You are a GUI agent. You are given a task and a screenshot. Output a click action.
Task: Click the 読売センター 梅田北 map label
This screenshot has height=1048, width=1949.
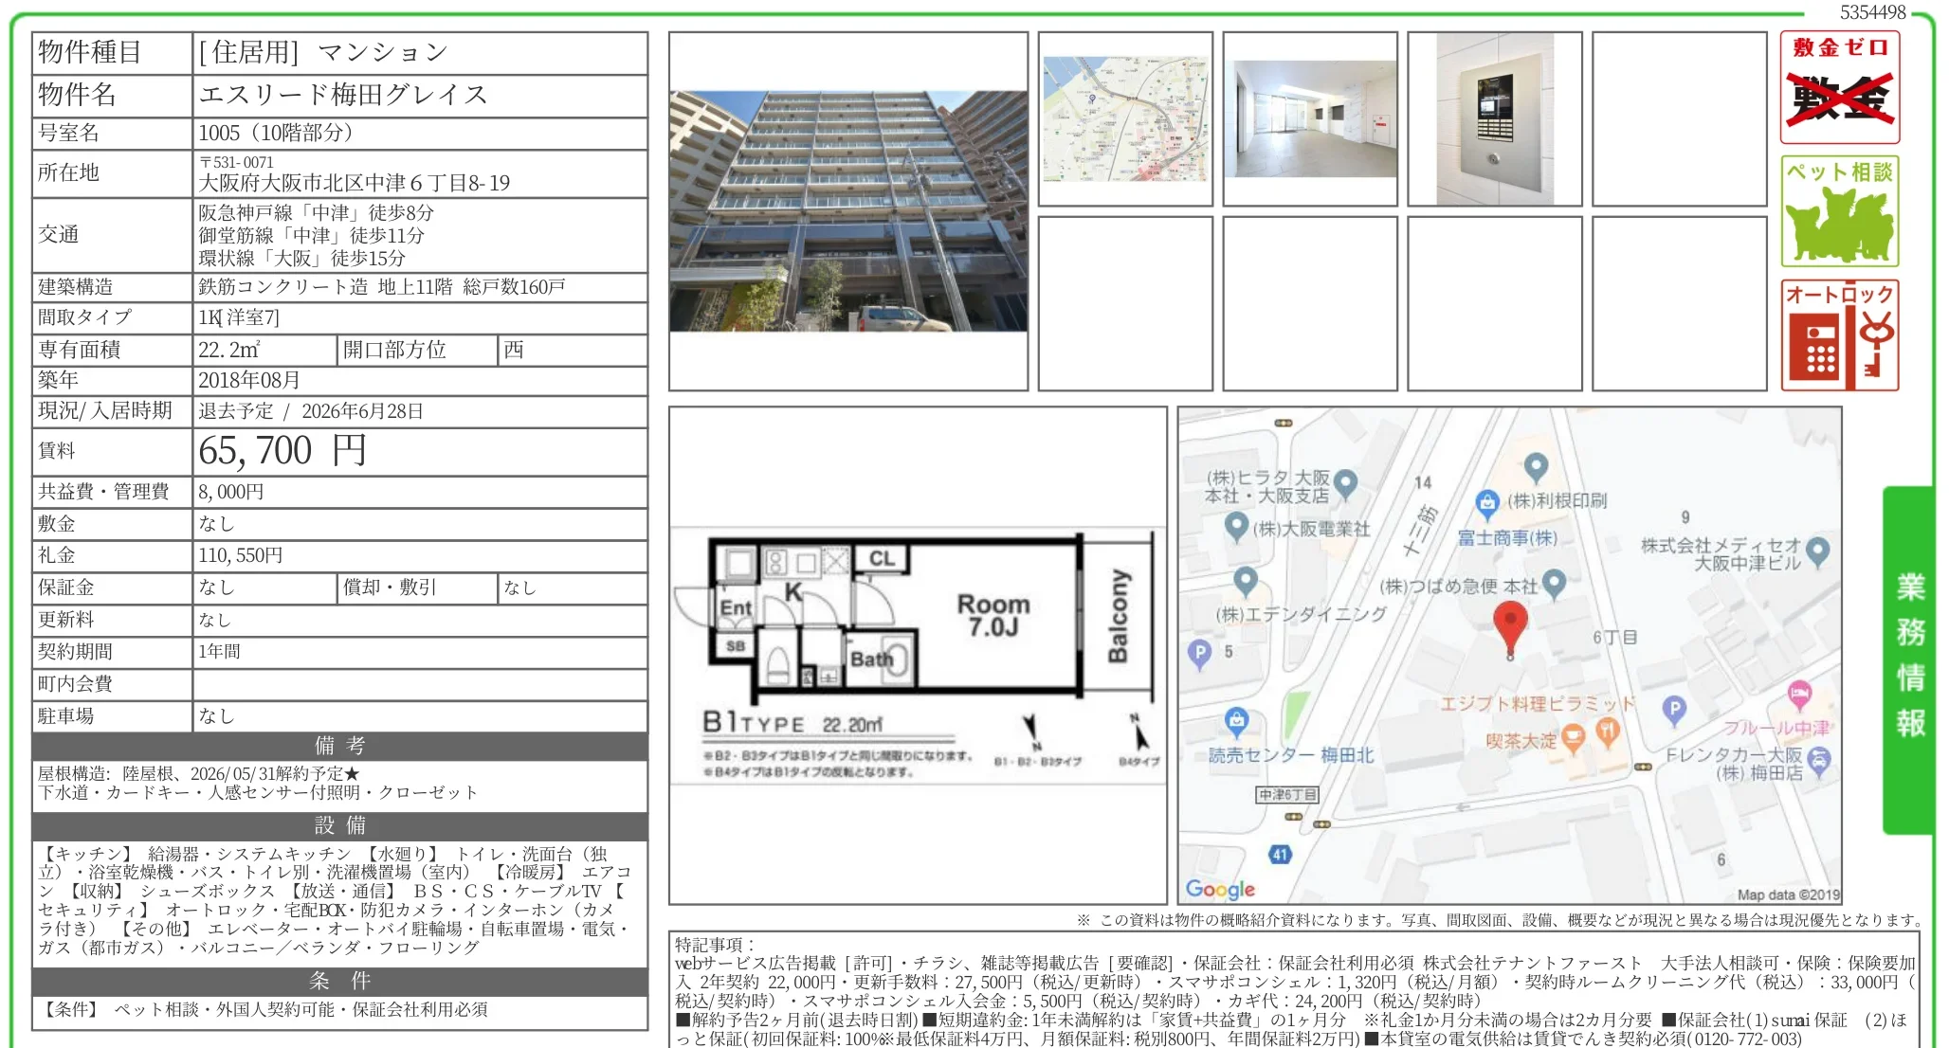[1290, 755]
